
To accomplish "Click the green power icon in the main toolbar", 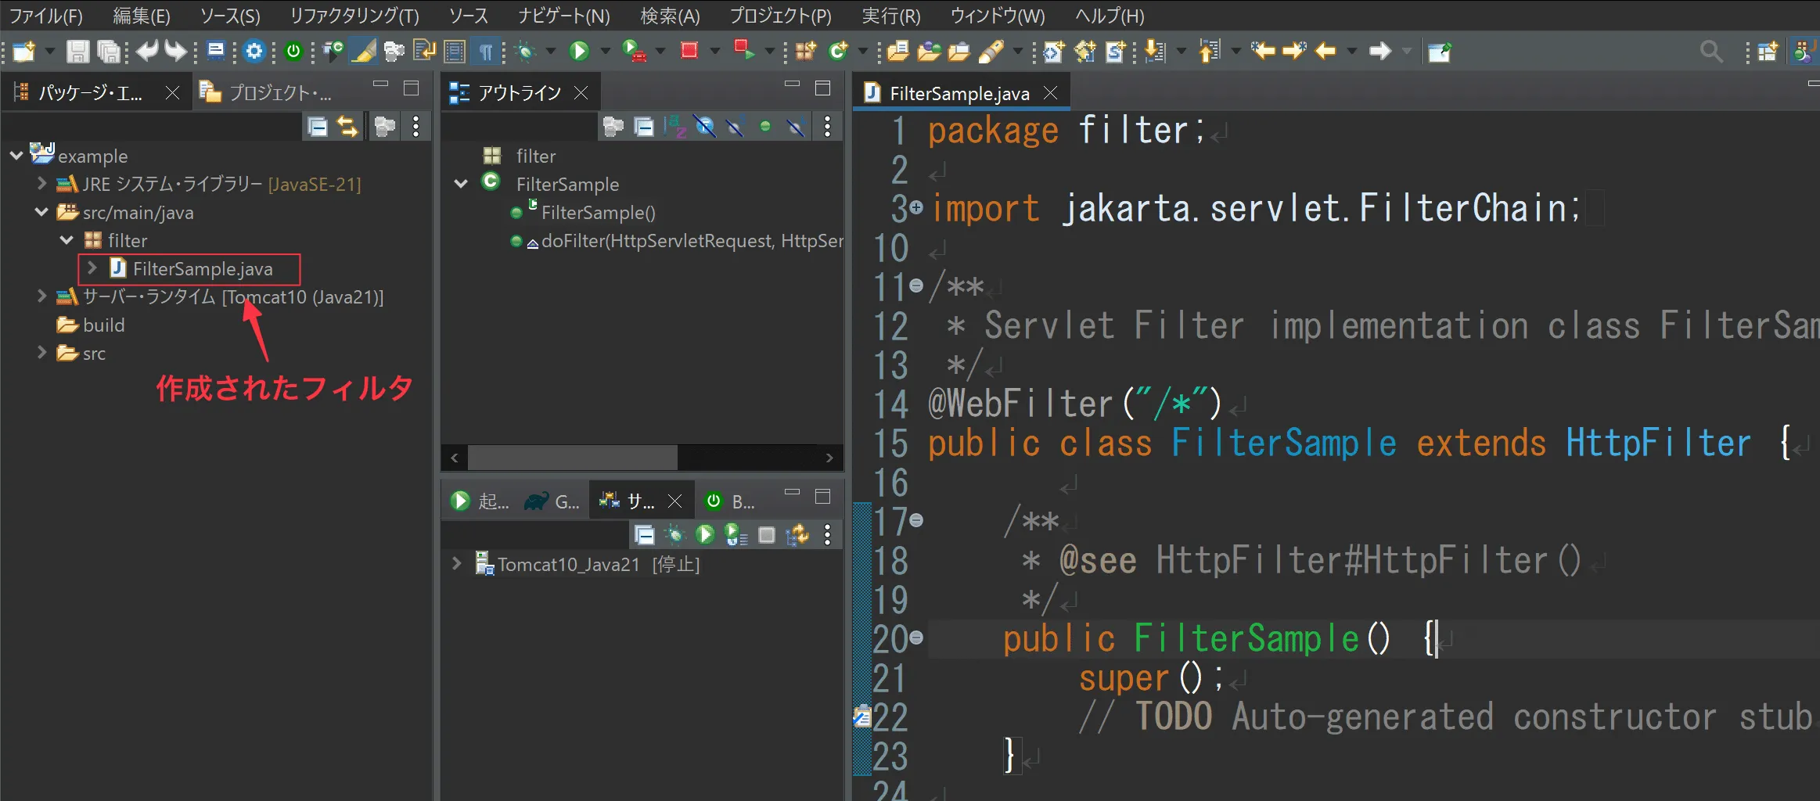I will 293,52.
